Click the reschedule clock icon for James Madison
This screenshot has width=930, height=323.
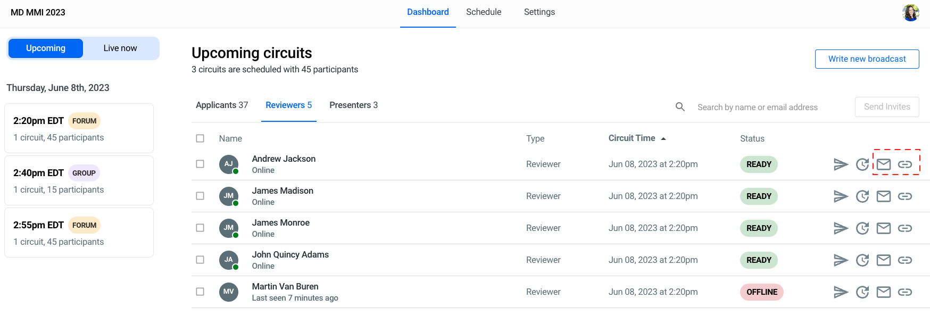point(862,196)
